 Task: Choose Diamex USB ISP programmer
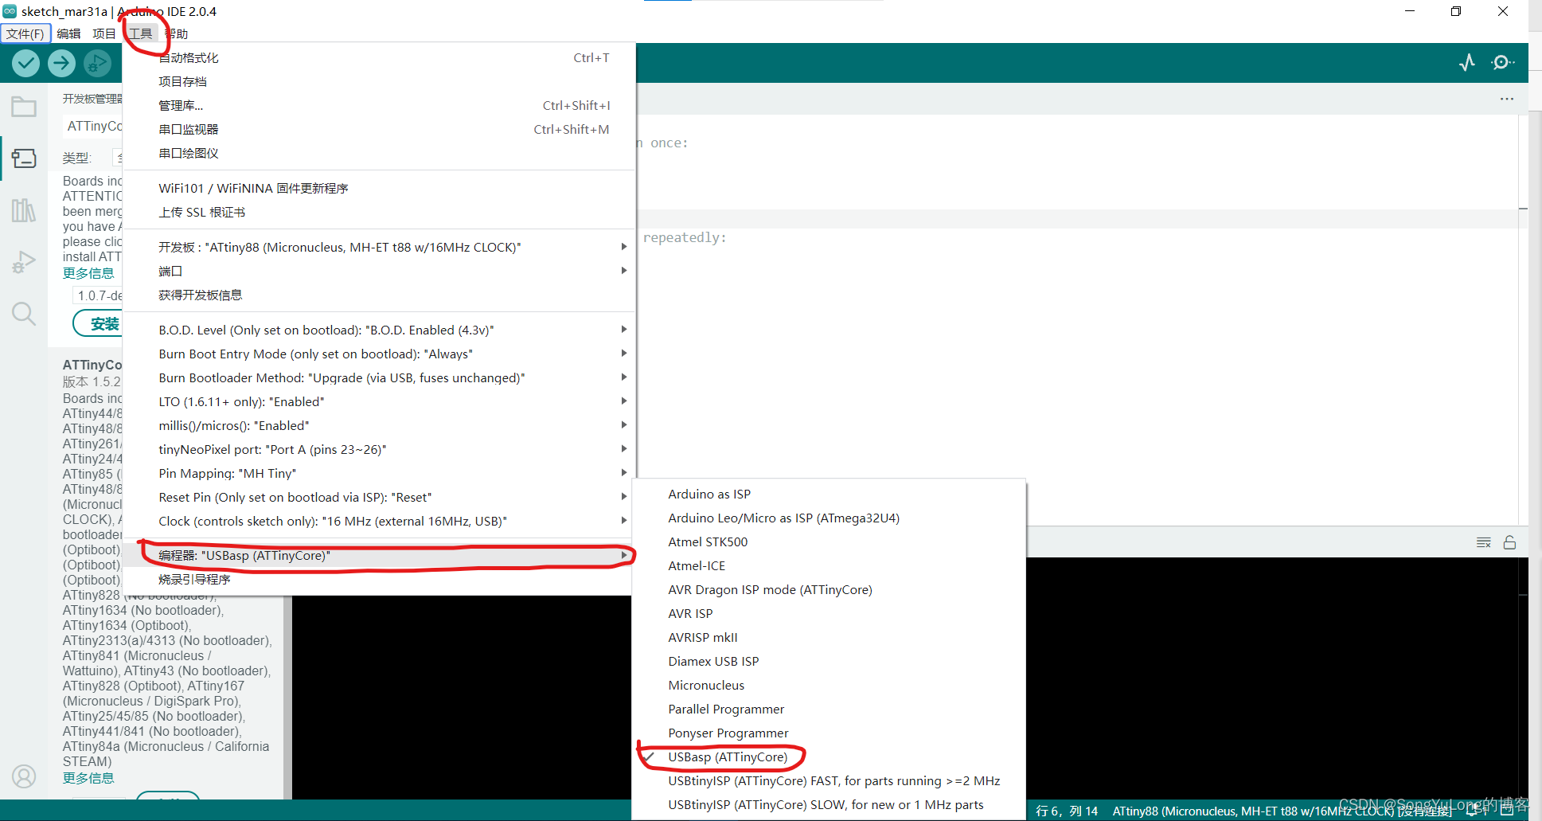coord(829,661)
